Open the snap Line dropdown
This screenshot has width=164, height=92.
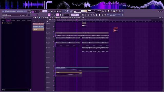66,15
